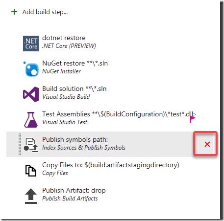Click the pink flag on the Test Assemblies step
The width and height of the screenshot is (224, 221).
192,119
